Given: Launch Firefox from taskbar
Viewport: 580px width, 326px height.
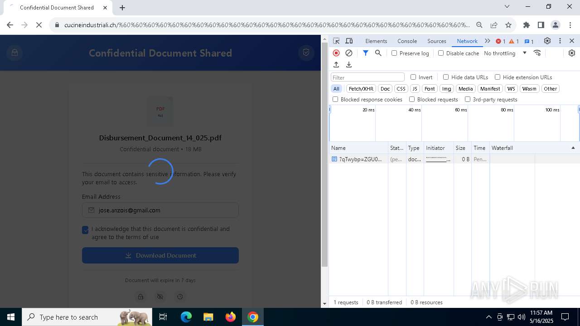Looking at the screenshot, I should click(x=231, y=317).
